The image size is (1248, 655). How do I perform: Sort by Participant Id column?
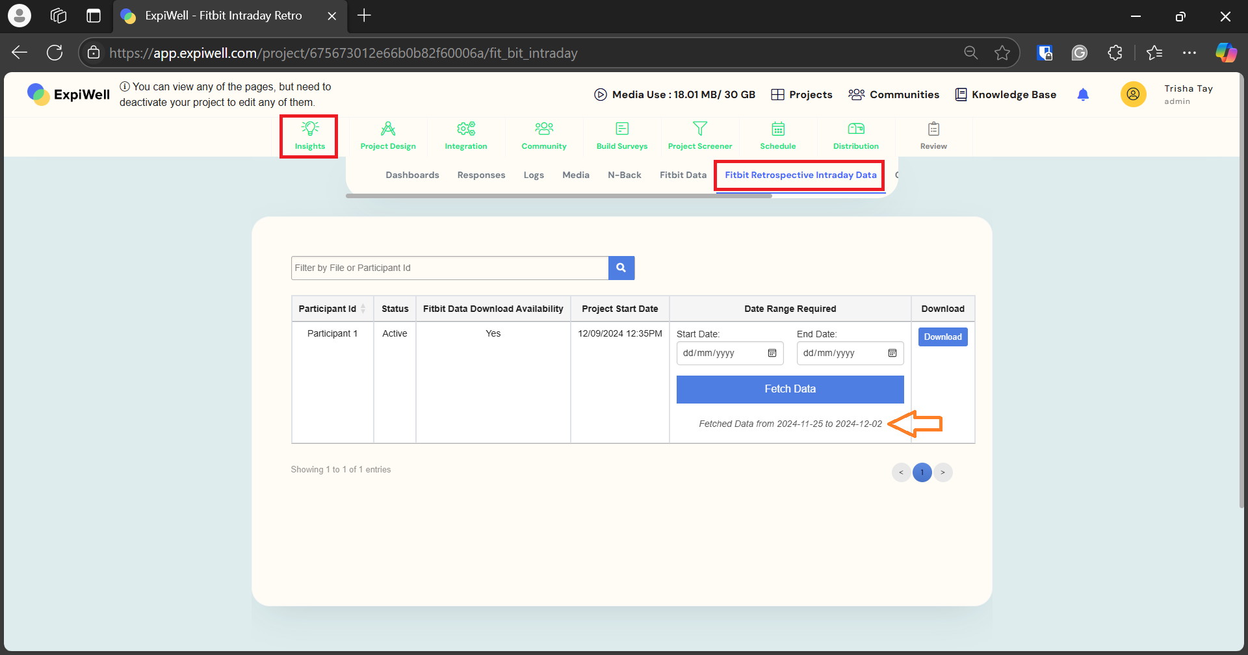363,309
